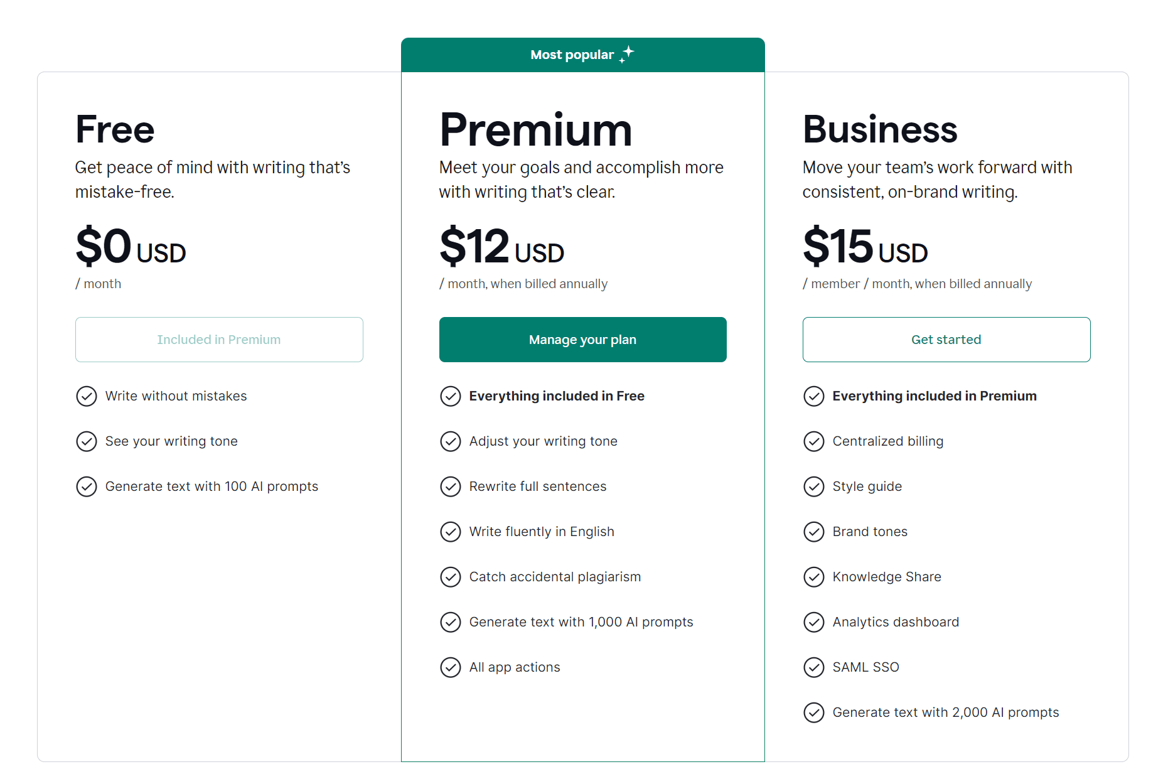Click the Included in Premium button

coord(219,340)
